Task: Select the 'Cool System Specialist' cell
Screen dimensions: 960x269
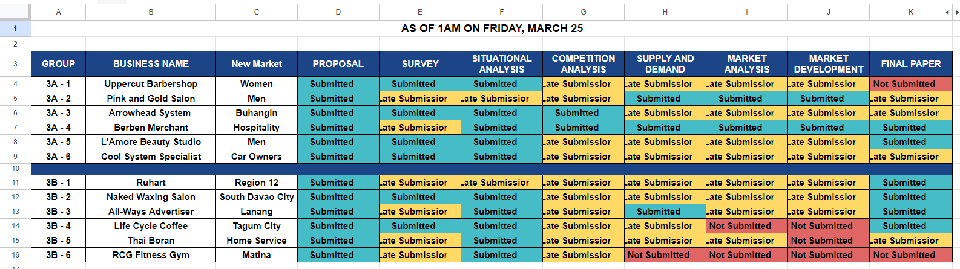Action: (x=151, y=157)
